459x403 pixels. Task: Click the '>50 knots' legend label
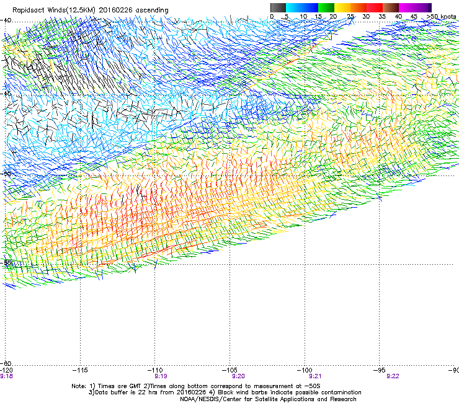pyautogui.click(x=441, y=17)
